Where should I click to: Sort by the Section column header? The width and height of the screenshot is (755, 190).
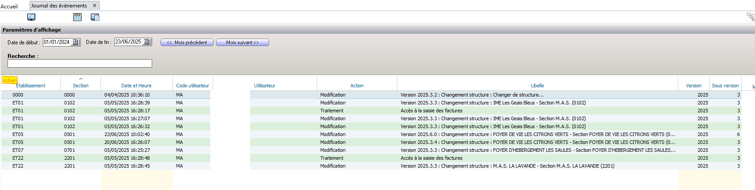(81, 86)
